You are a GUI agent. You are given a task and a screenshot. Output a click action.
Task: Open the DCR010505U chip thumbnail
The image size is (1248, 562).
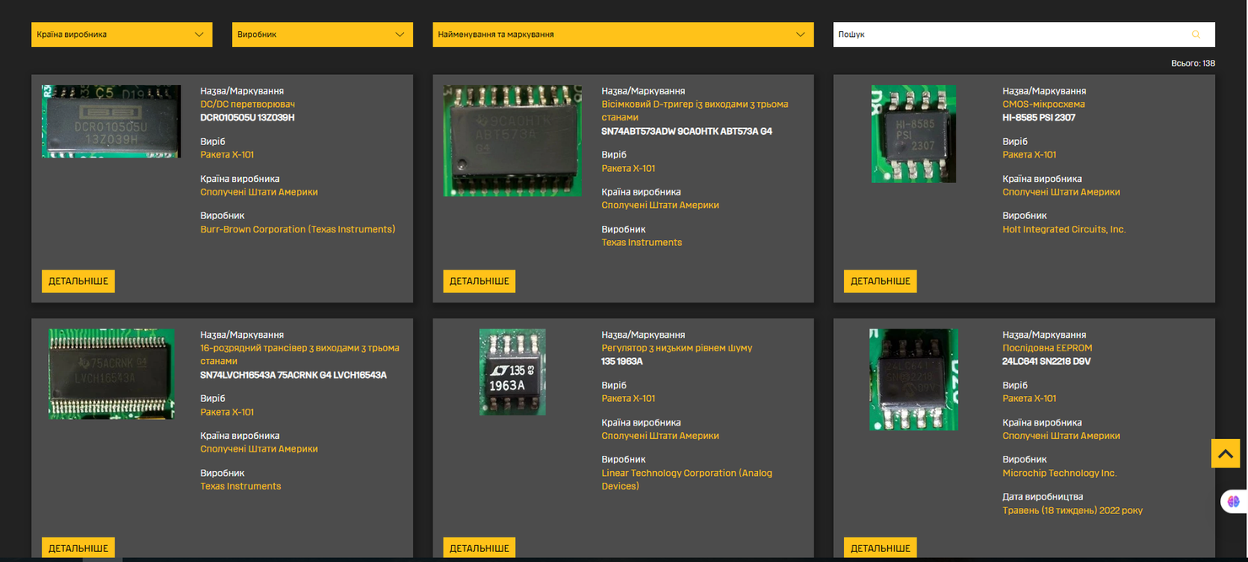[x=111, y=121]
